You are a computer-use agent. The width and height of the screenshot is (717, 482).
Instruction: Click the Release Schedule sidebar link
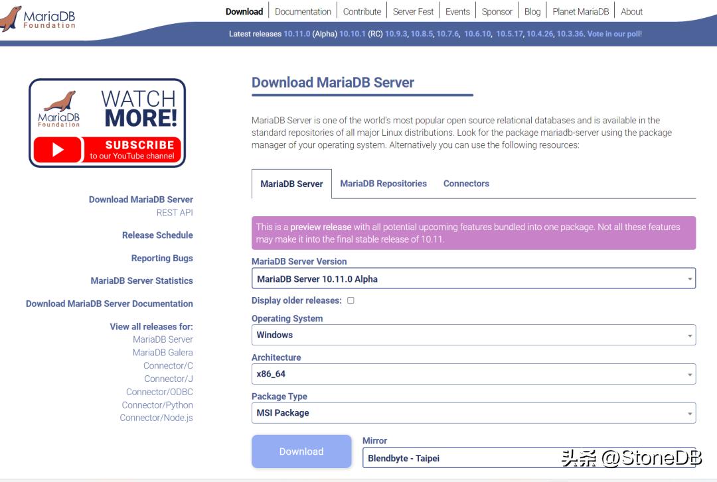(157, 235)
